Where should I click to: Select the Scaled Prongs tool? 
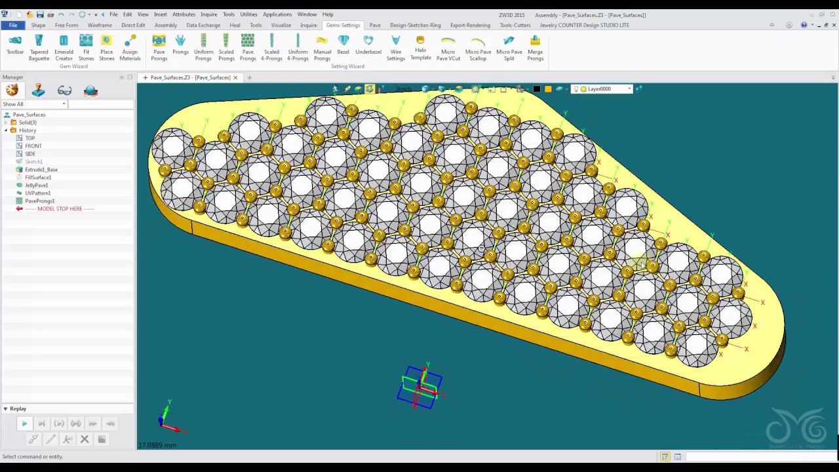click(226, 48)
